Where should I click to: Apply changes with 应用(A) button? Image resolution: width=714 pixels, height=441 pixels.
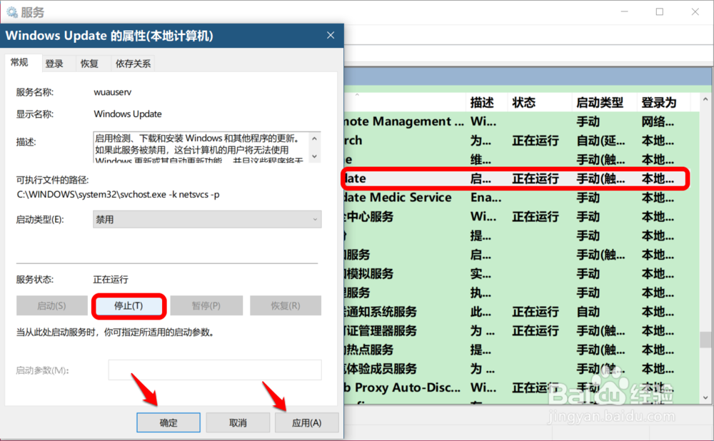tap(307, 422)
